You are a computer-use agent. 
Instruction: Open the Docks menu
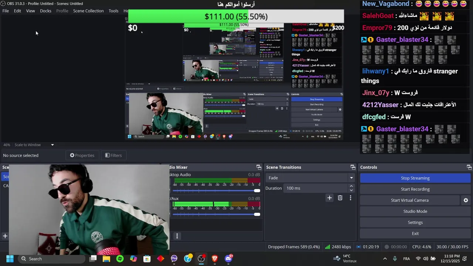point(45,11)
